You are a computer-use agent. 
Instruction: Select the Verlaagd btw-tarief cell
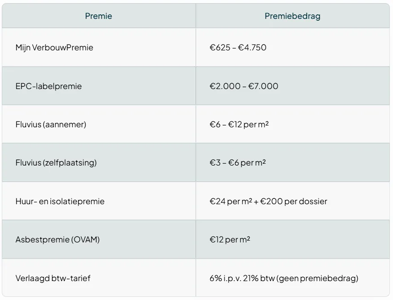click(x=53, y=278)
